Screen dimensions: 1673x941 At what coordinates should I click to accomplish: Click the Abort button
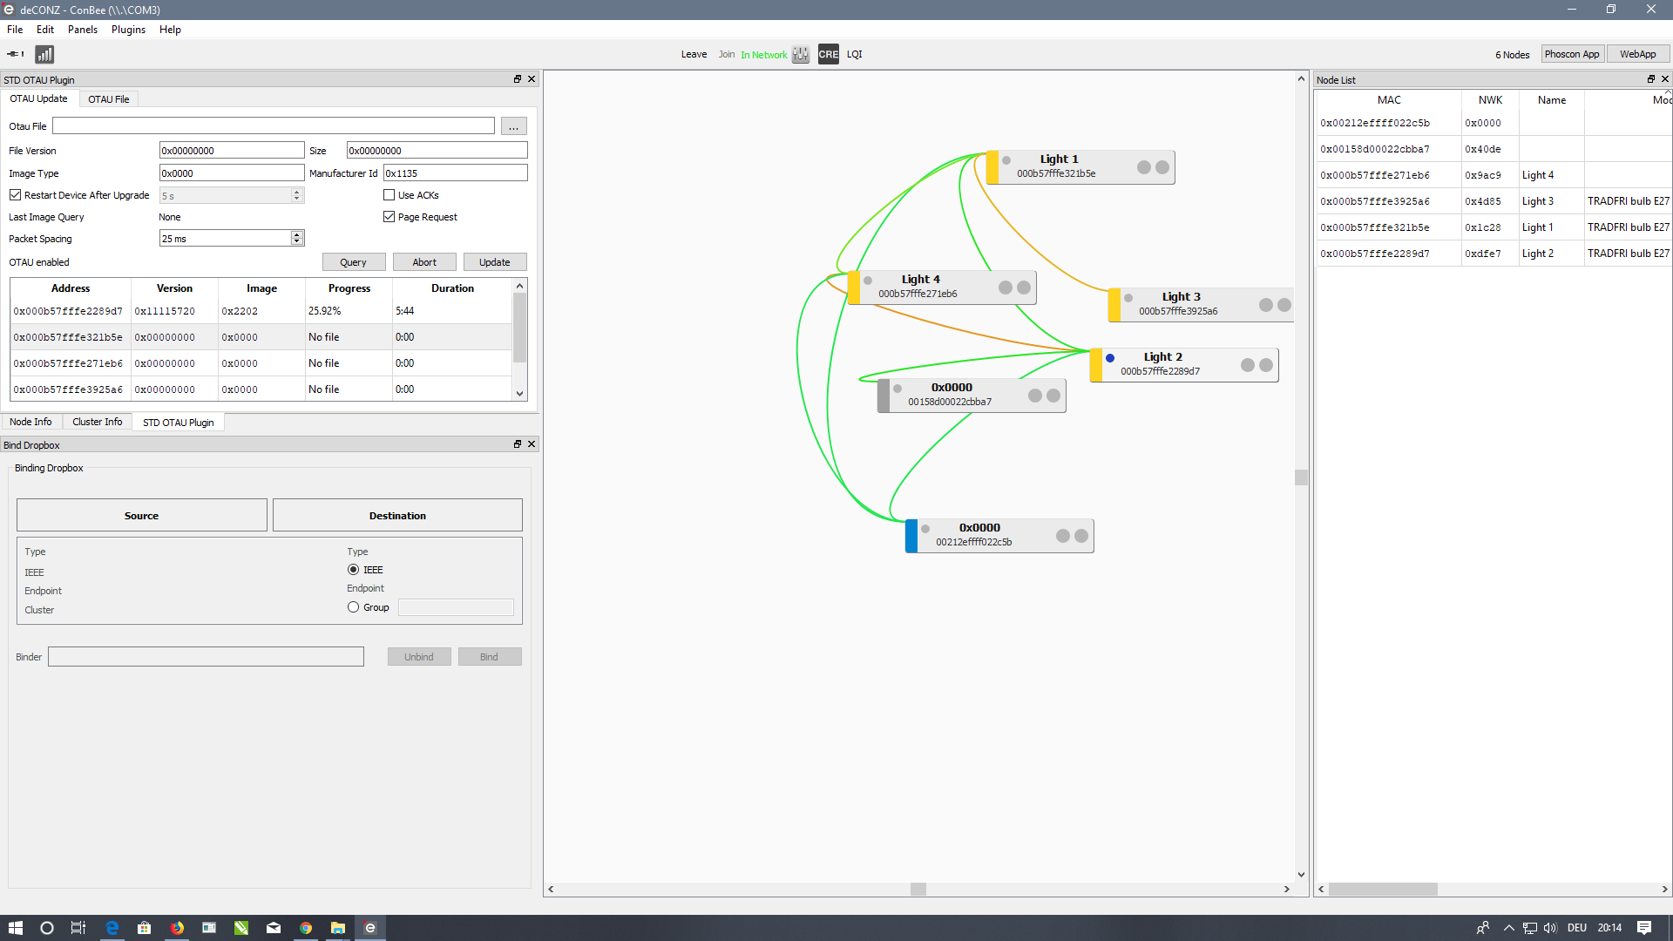tap(424, 262)
